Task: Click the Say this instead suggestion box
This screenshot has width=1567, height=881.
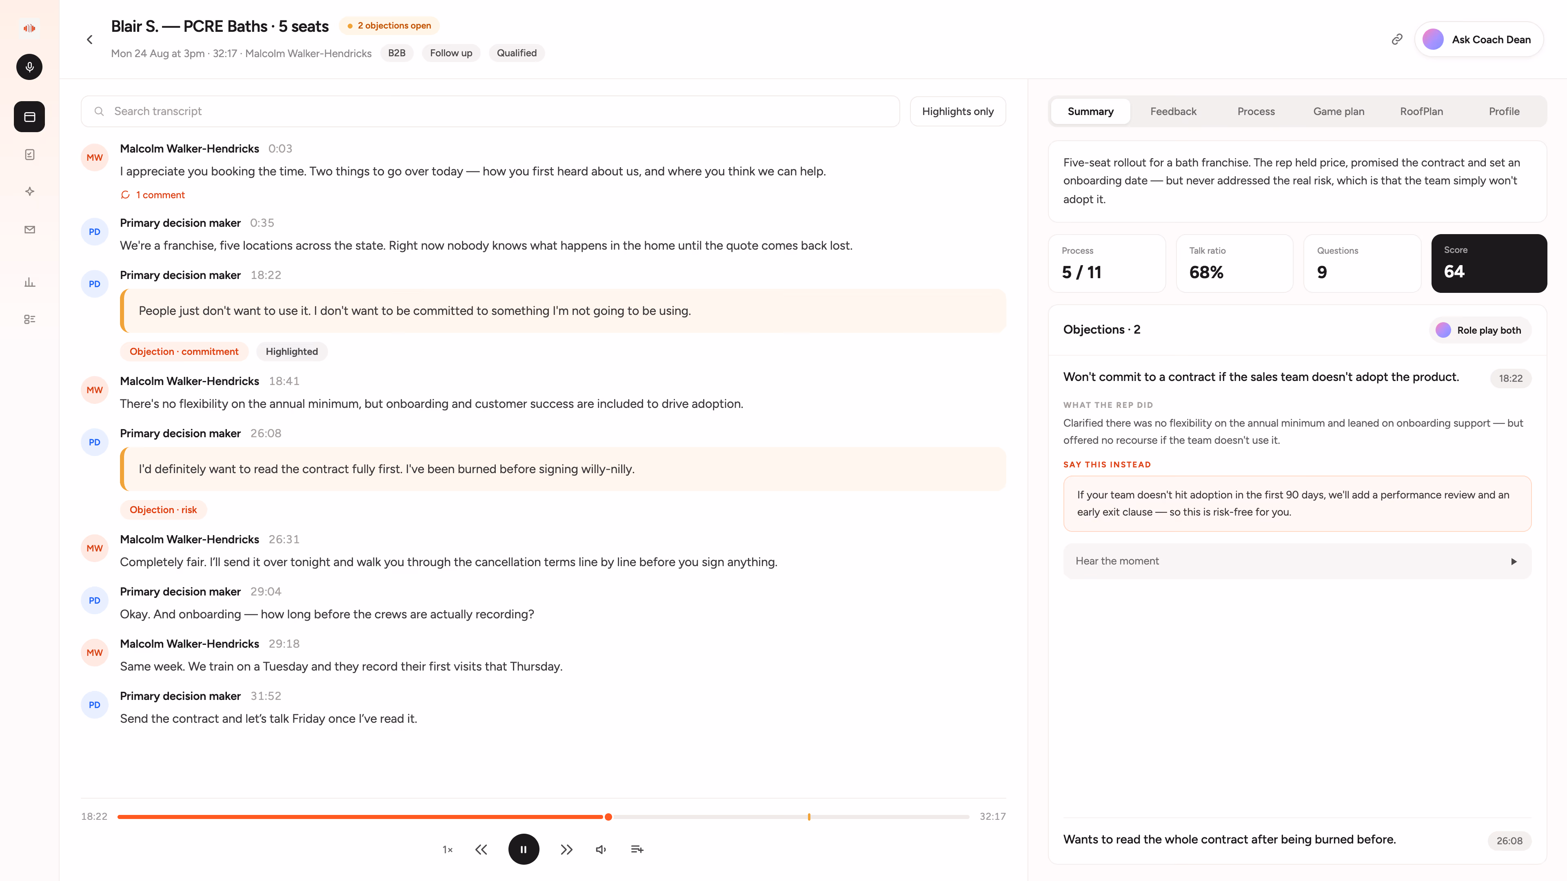Action: pos(1297,503)
